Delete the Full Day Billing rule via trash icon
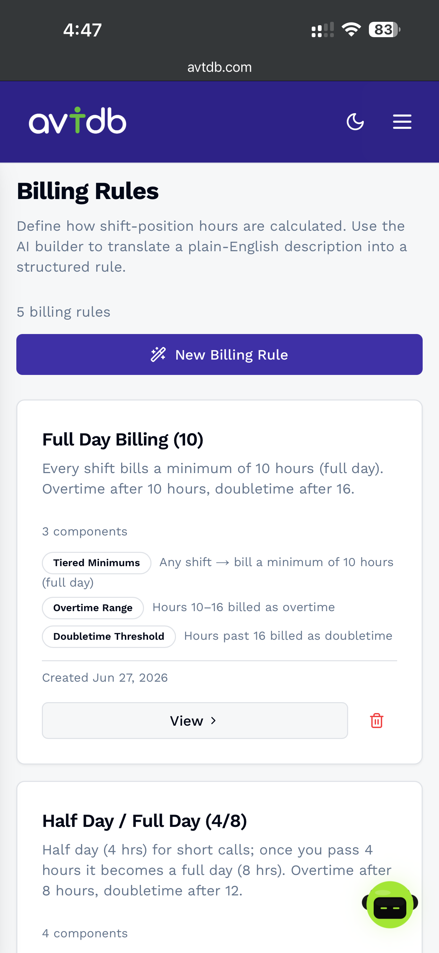 pos(376,720)
